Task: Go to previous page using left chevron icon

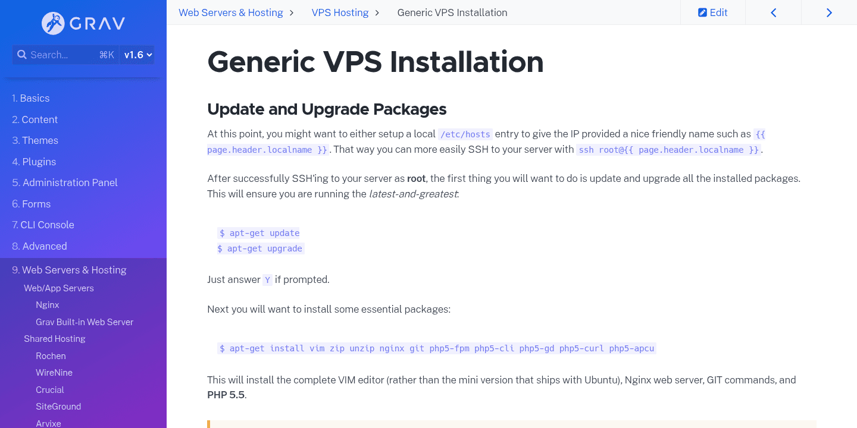Action: point(773,12)
